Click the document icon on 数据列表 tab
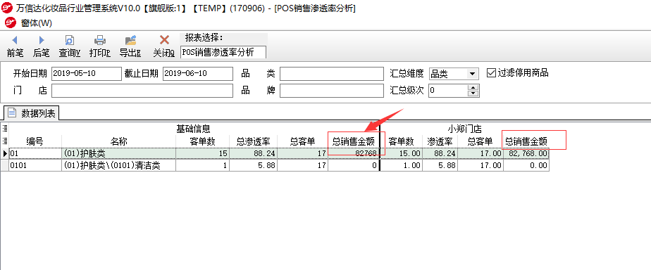 coord(11,112)
